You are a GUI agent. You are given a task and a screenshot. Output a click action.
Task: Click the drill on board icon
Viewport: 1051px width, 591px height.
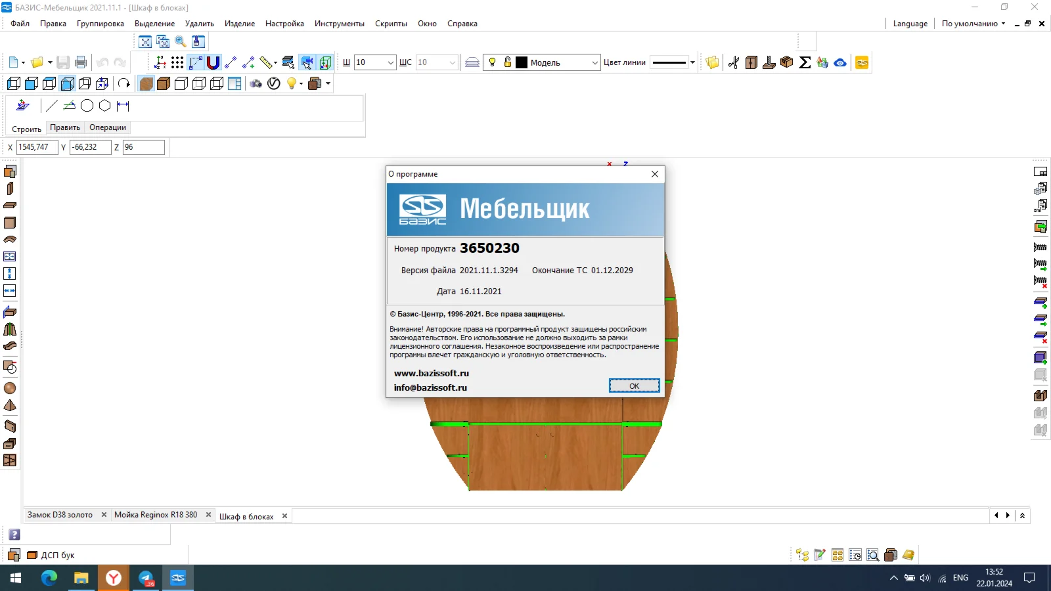(x=769, y=62)
